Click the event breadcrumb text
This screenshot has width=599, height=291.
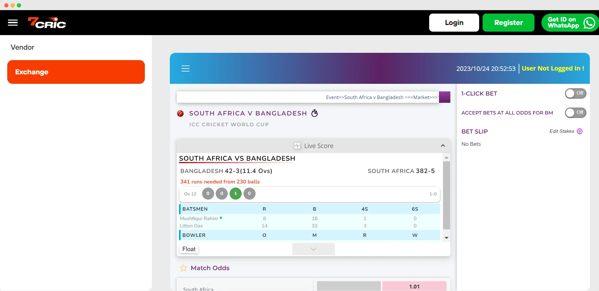coord(382,97)
